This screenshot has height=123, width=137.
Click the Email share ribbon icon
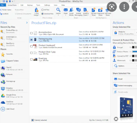66,10
